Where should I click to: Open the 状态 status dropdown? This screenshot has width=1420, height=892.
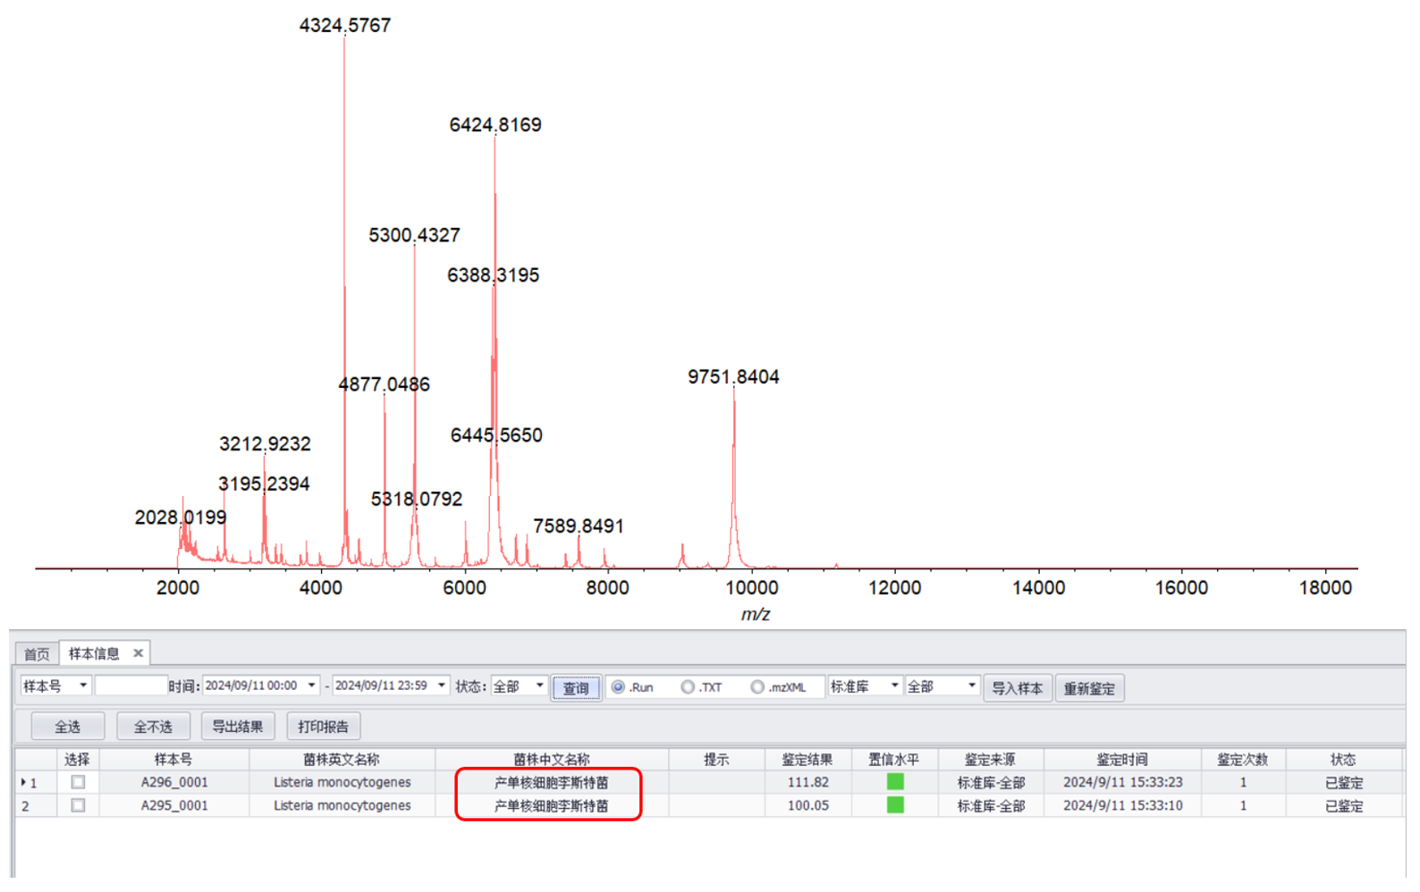click(539, 686)
